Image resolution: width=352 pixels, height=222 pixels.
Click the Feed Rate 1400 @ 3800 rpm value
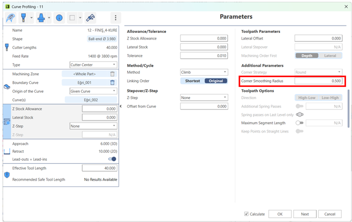[102, 56]
